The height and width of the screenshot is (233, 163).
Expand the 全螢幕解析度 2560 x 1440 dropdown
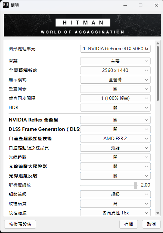tap(115, 70)
